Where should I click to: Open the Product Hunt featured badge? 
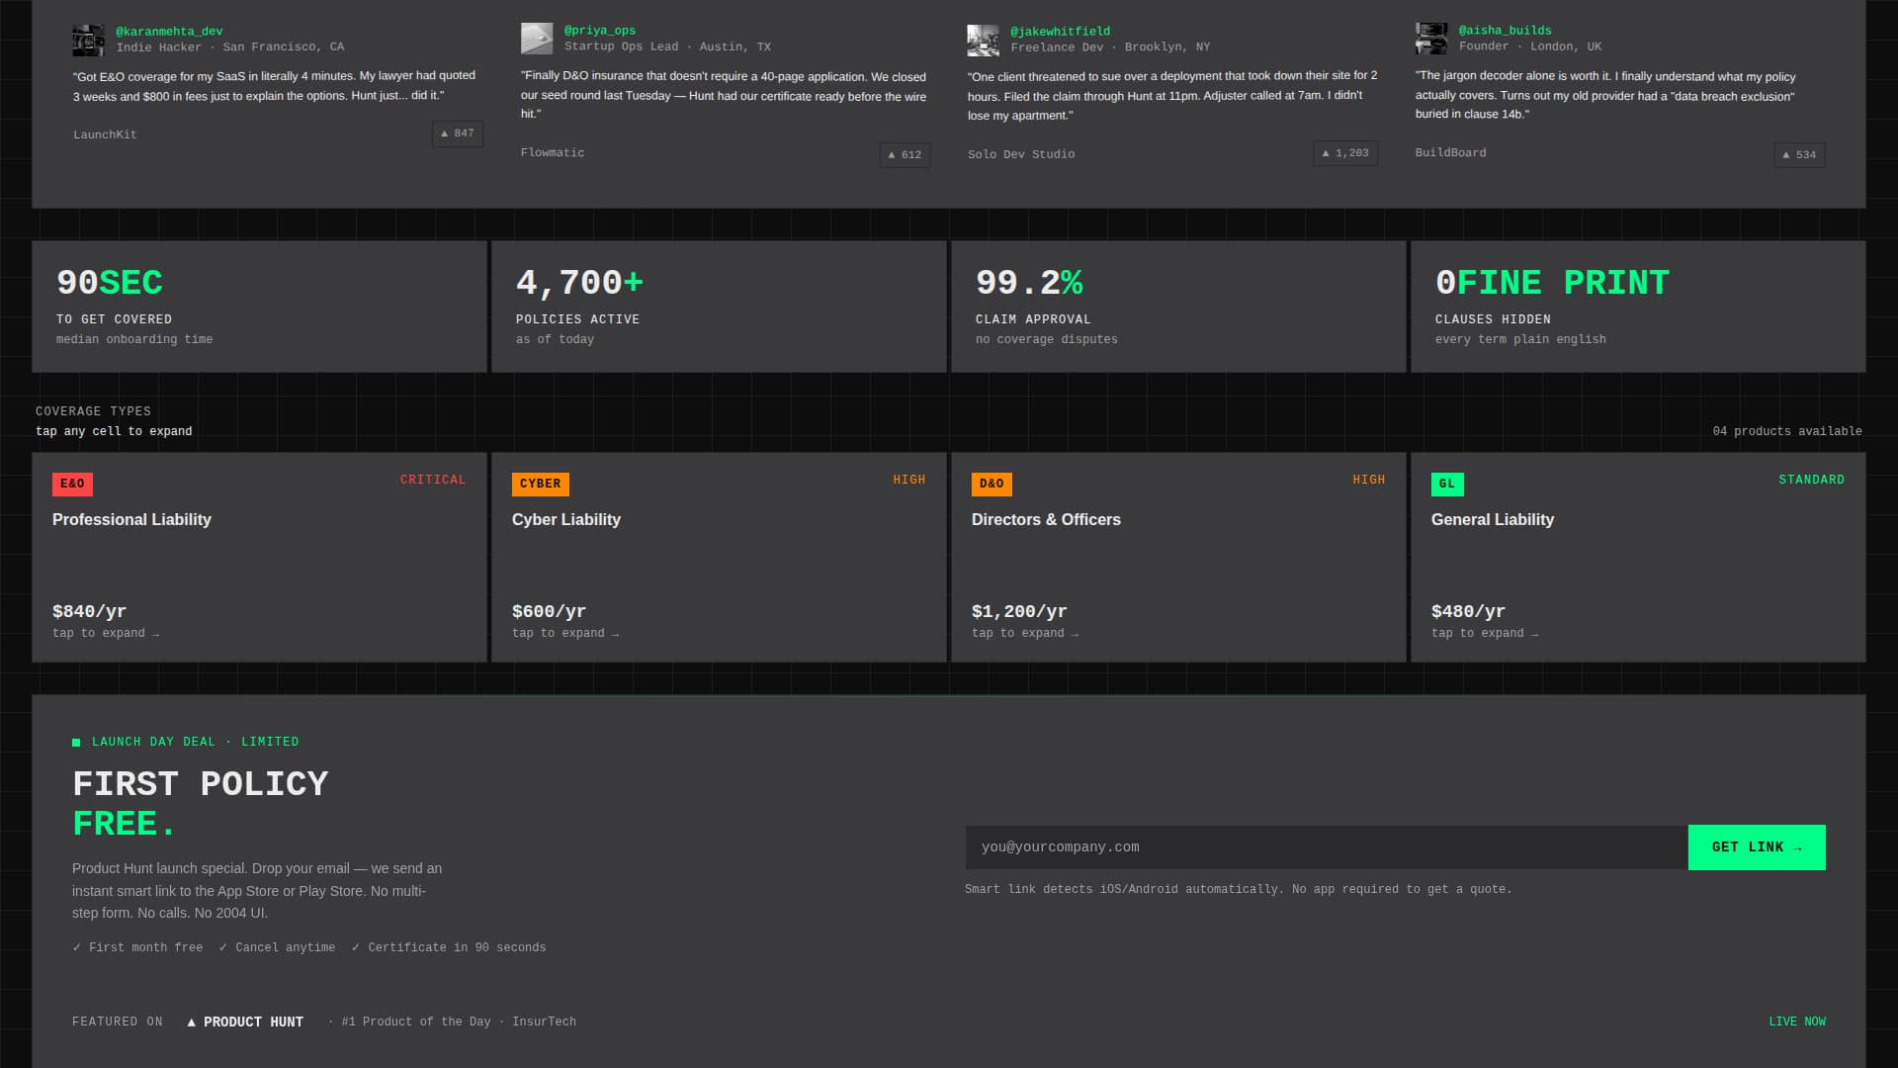(x=245, y=1023)
